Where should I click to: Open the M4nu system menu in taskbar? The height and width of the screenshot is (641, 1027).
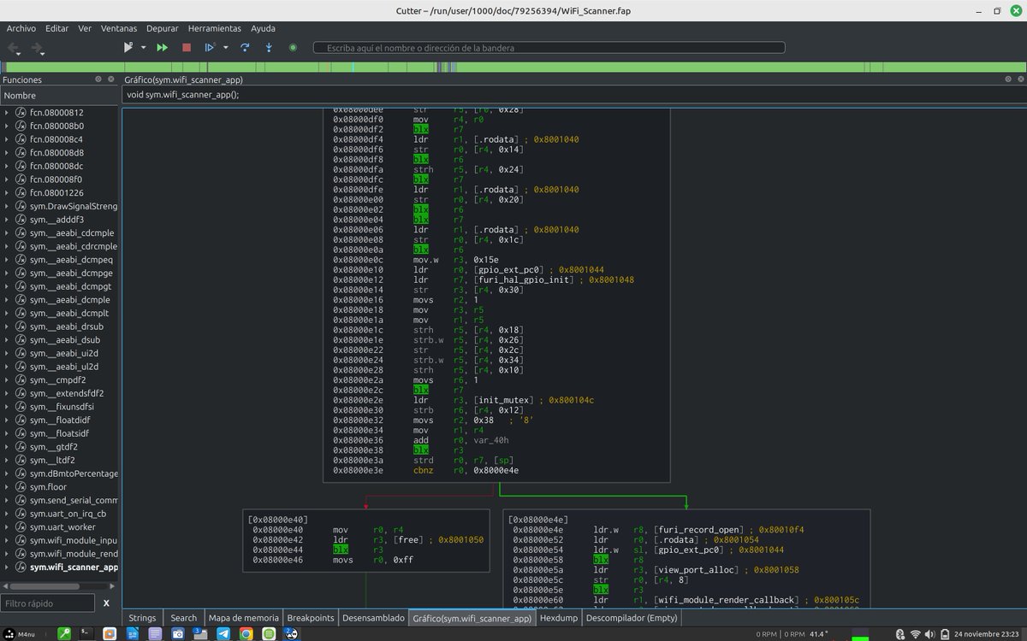pos(21,634)
